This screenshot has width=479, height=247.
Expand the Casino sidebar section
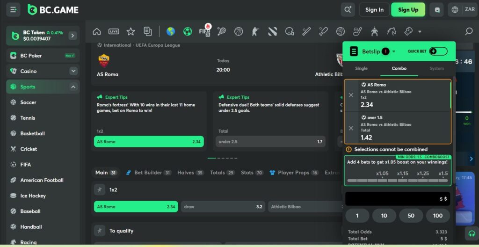(x=73, y=71)
